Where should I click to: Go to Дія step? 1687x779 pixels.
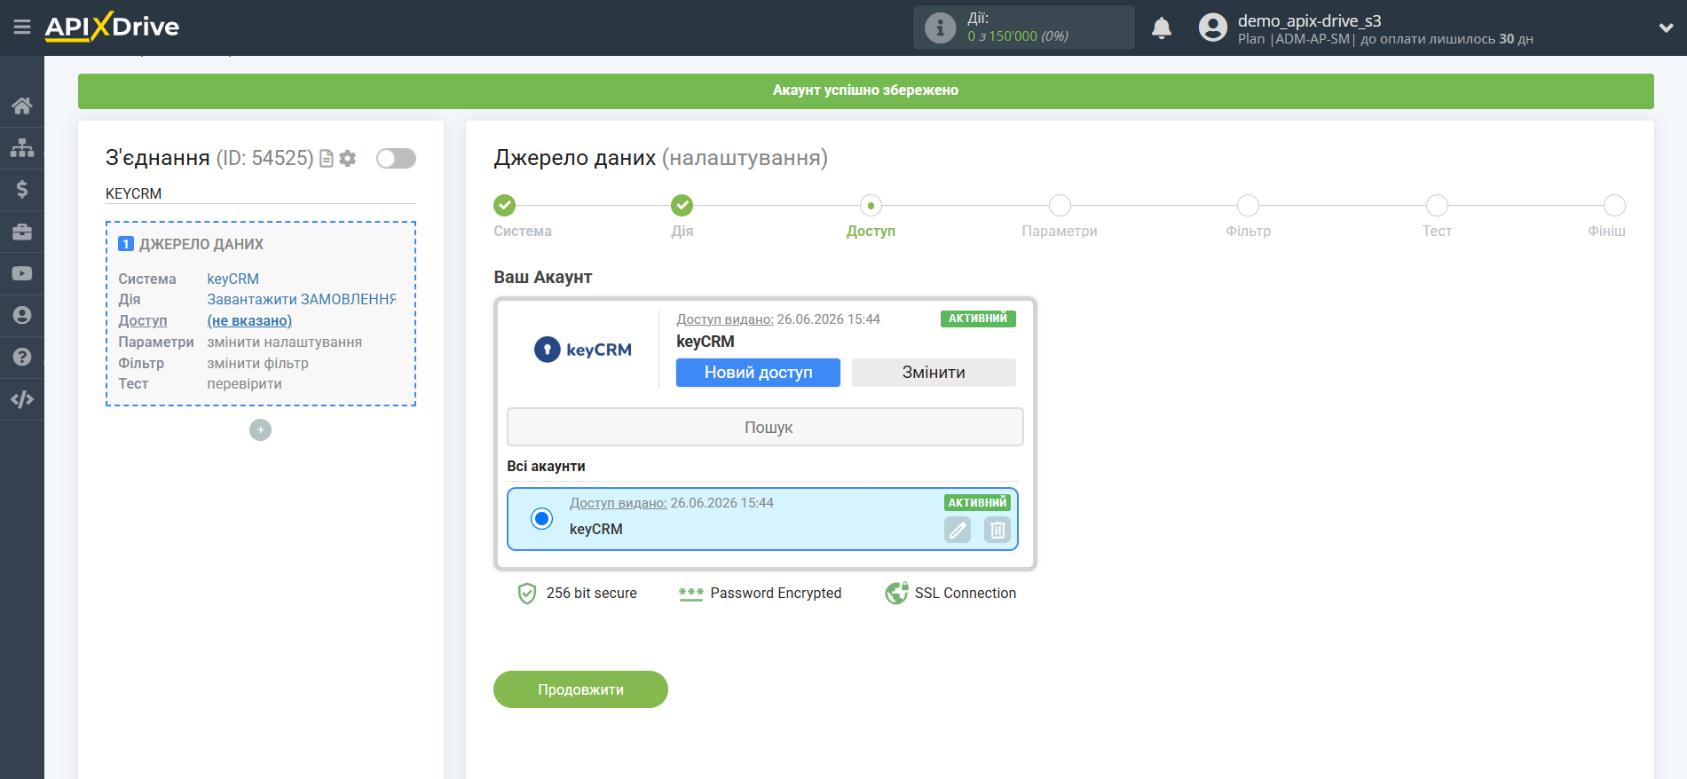click(x=682, y=206)
